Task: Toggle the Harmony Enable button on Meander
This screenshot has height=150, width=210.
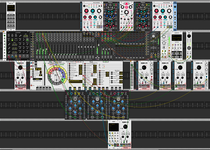Action: coord(70,64)
